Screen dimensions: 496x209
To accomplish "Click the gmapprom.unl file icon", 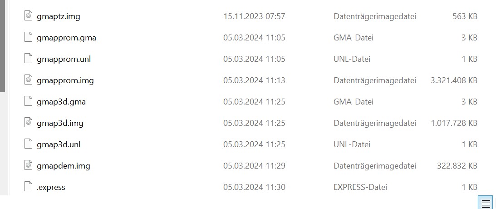I will coord(29,59).
